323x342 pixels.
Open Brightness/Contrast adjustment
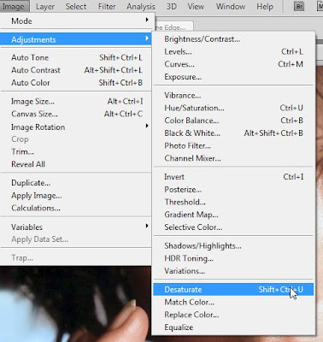(233, 39)
